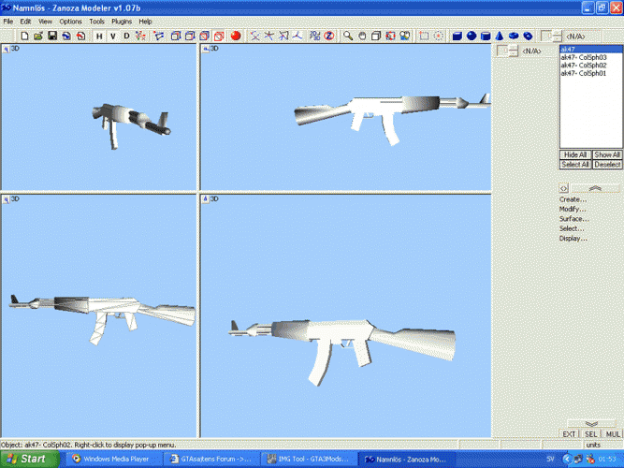This screenshot has height=468, width=624.
Task: Open Windows Media Player from taskbar
Action: 111,459
